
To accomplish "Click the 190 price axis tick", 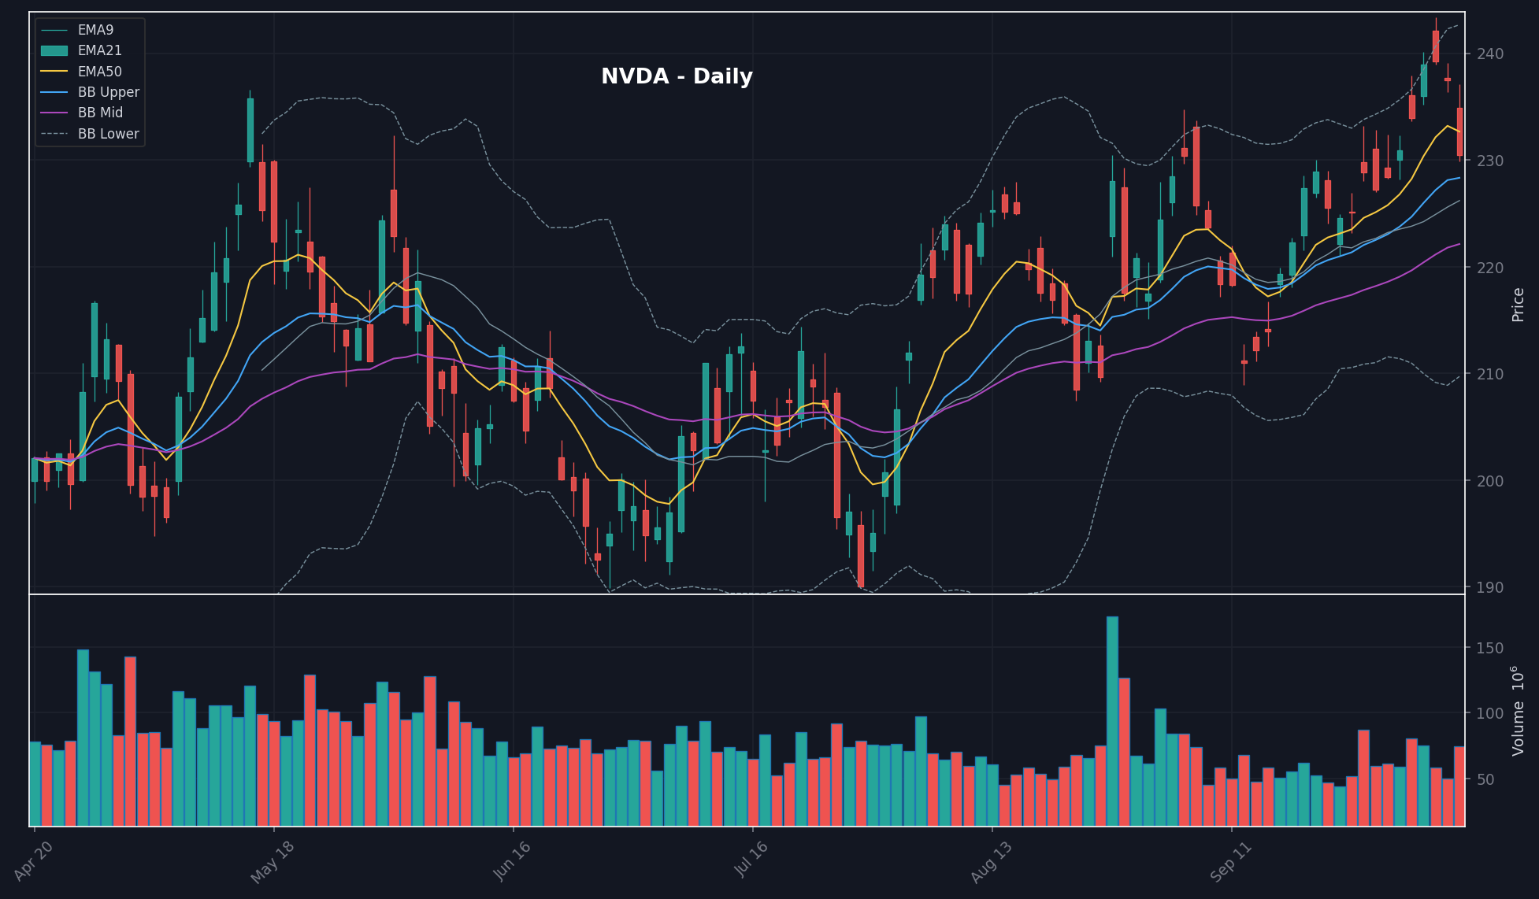I will point(1491,587).
